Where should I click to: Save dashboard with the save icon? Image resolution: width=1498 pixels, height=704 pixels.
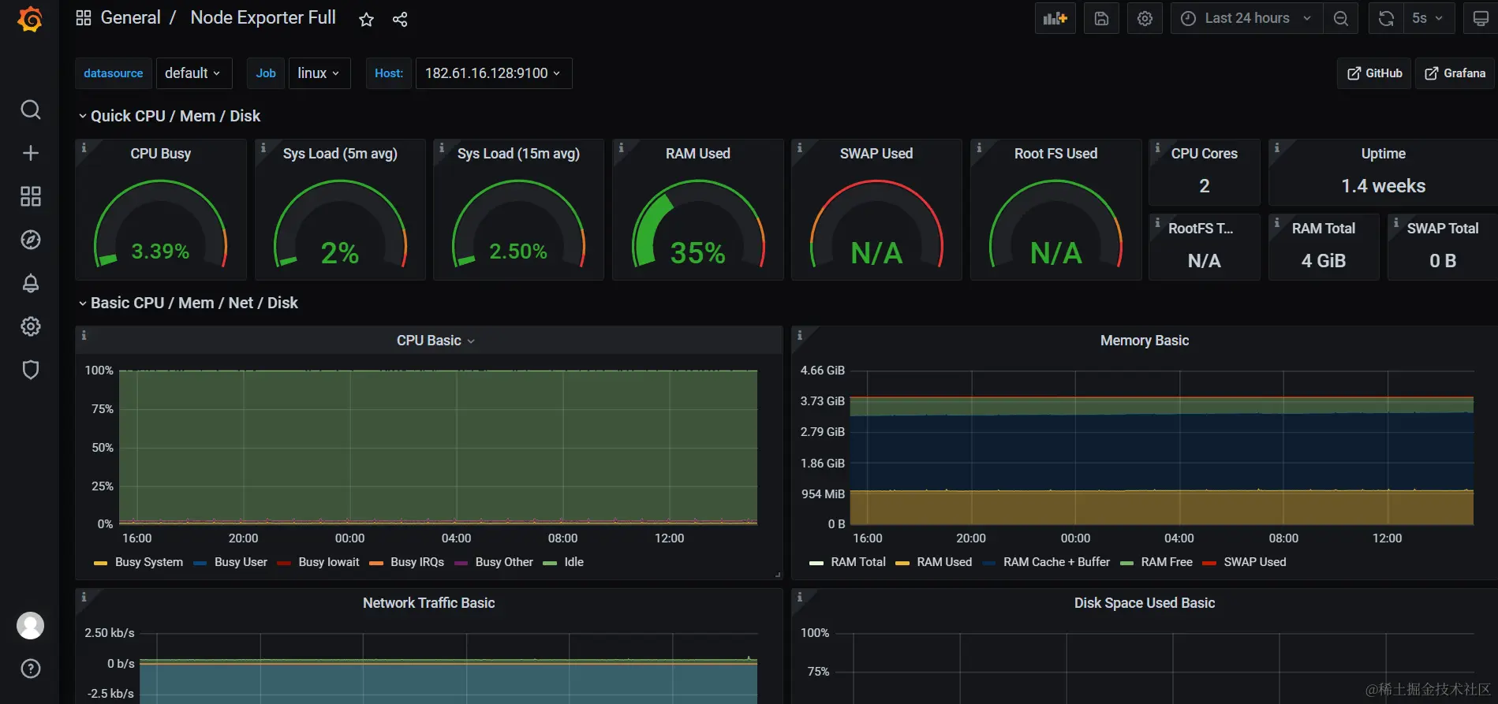pyautogui.click(x=1101, y=18)
